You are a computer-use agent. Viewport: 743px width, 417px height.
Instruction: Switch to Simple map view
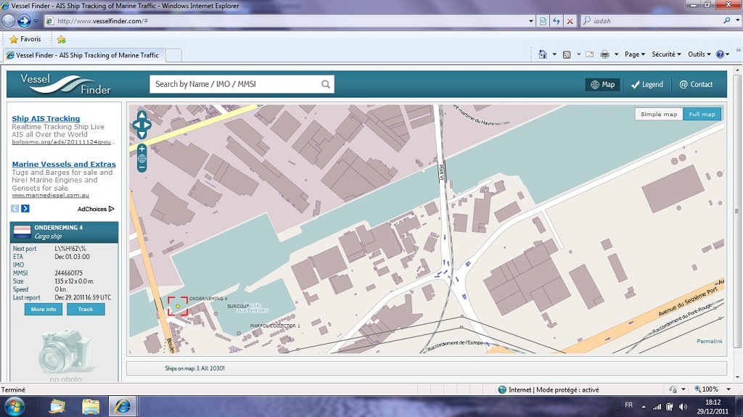pos(659,114)
